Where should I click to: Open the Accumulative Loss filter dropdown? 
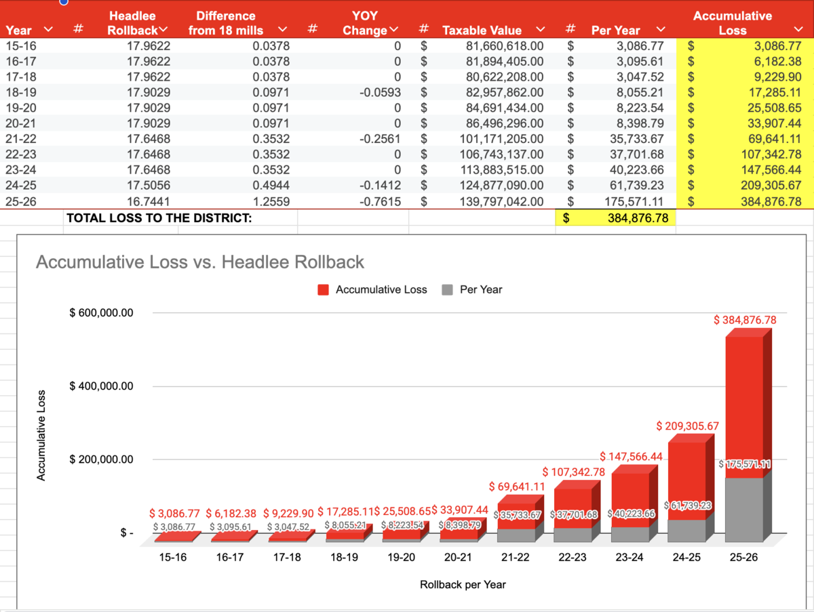click(798, 30)
